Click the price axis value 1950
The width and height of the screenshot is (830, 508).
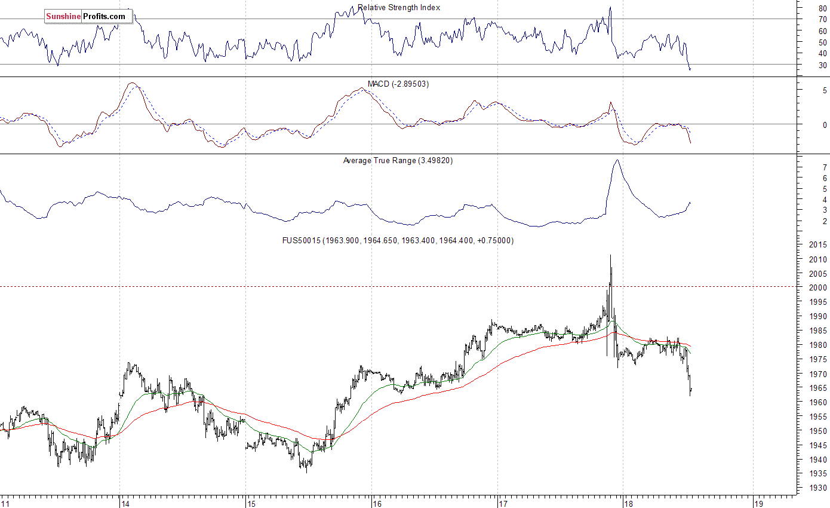pyautogui.click(x=819, y=432)
